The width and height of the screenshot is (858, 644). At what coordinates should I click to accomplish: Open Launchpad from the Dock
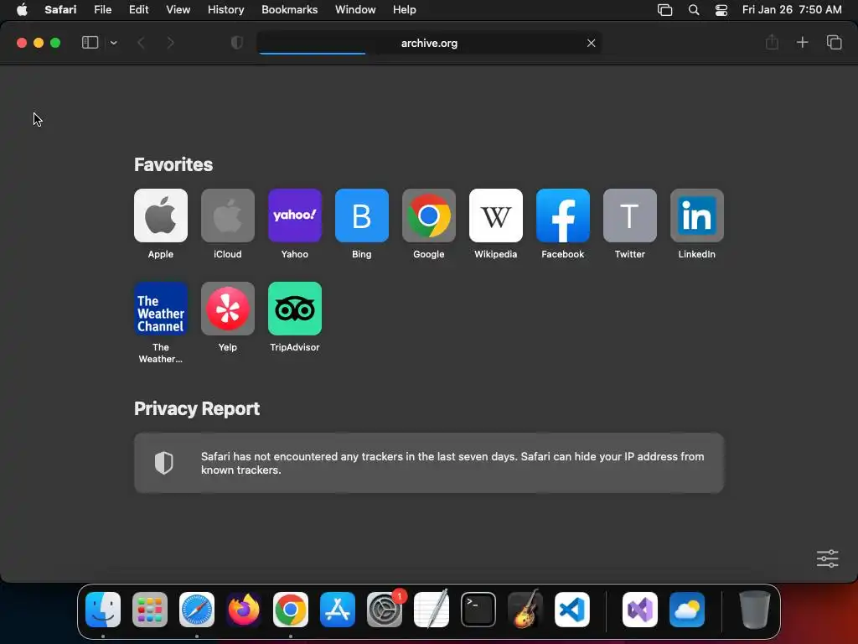pos(150,610)
